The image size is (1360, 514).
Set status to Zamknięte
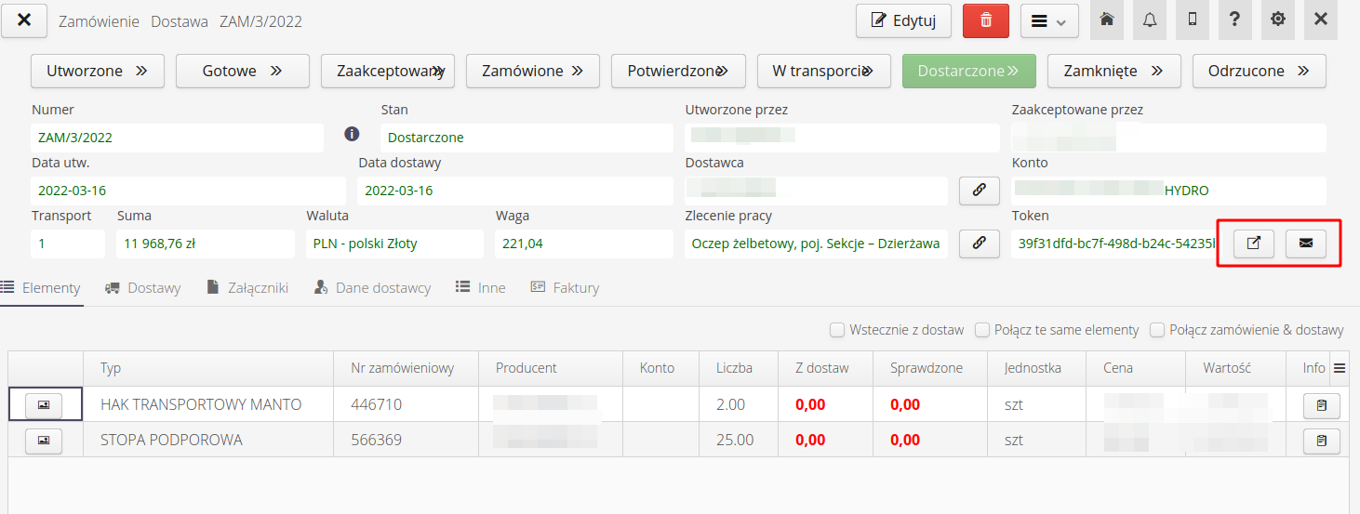click(x=1114, y=71)
